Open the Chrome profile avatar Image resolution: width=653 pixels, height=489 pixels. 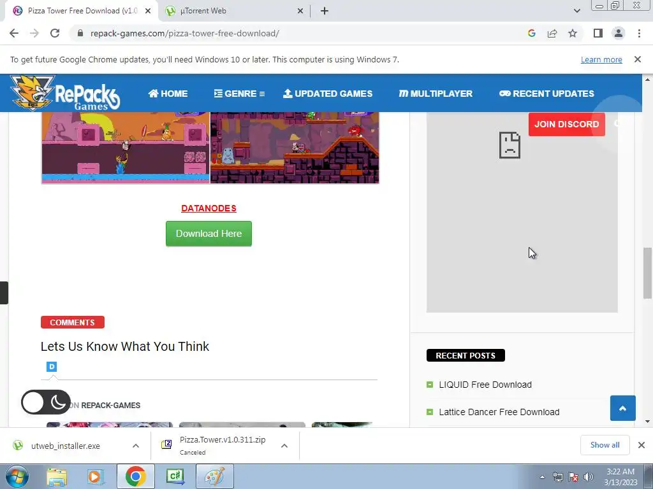(619, 33)
